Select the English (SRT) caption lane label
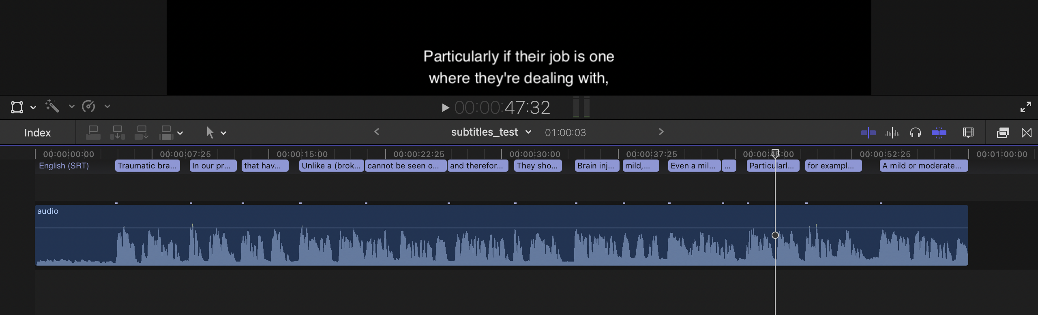 [64, 166]
